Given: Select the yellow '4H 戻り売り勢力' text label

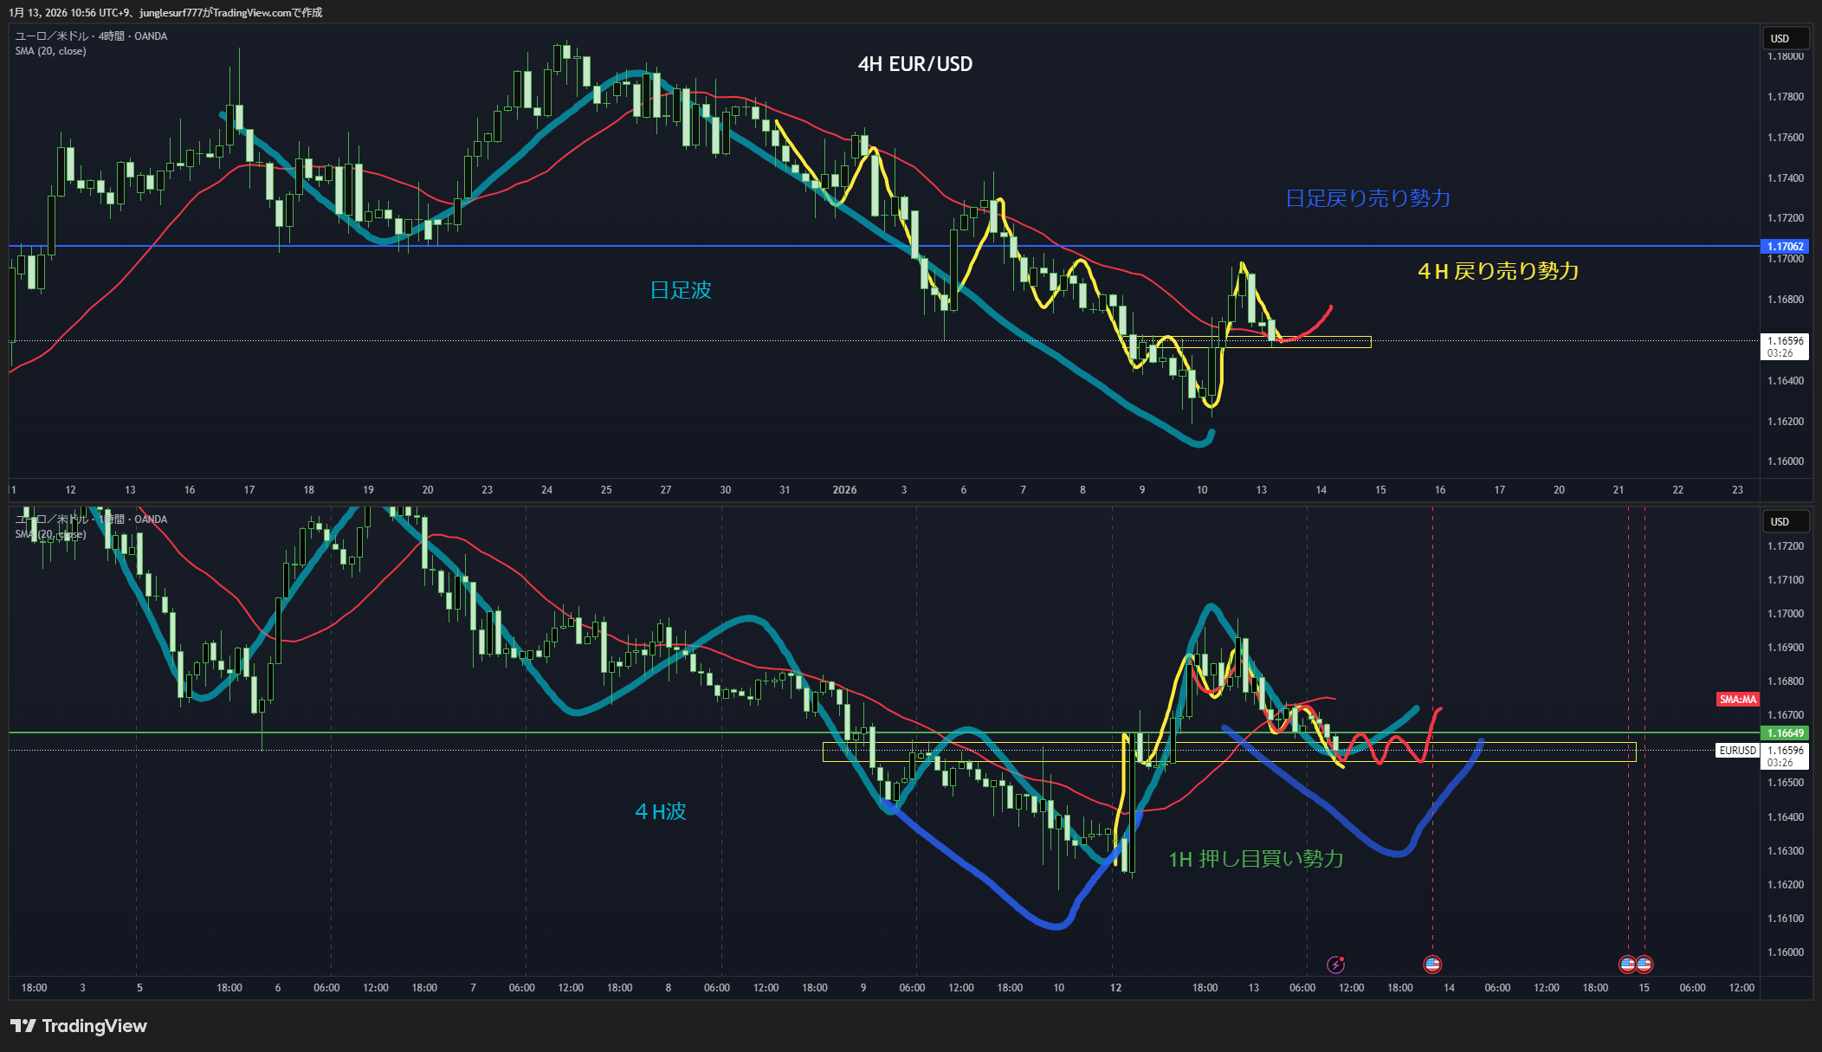Looking at the screenshot, I should click(1497, 272).
